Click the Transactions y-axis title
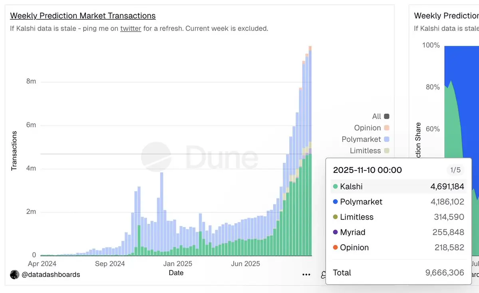Screen dimensions: 479x293 click(x=14, y=151)
